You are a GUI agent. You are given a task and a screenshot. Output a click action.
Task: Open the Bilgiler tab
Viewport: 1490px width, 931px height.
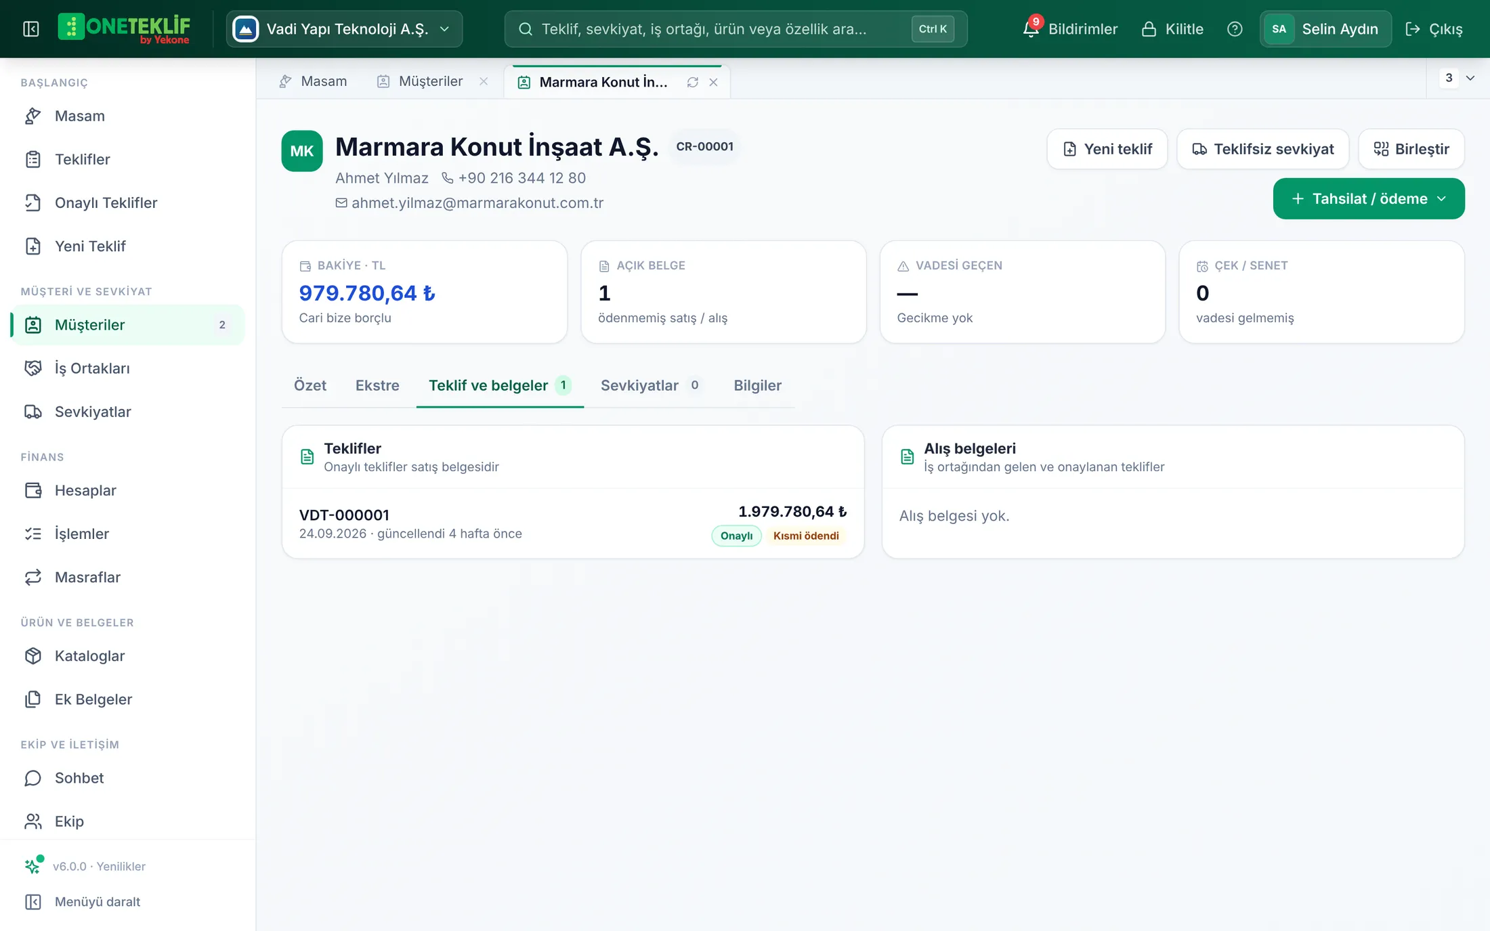pos(757,385)
